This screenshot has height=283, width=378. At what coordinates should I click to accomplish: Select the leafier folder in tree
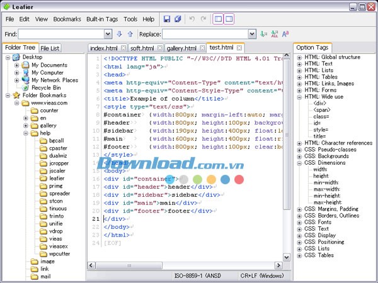(x=57, y=179)
